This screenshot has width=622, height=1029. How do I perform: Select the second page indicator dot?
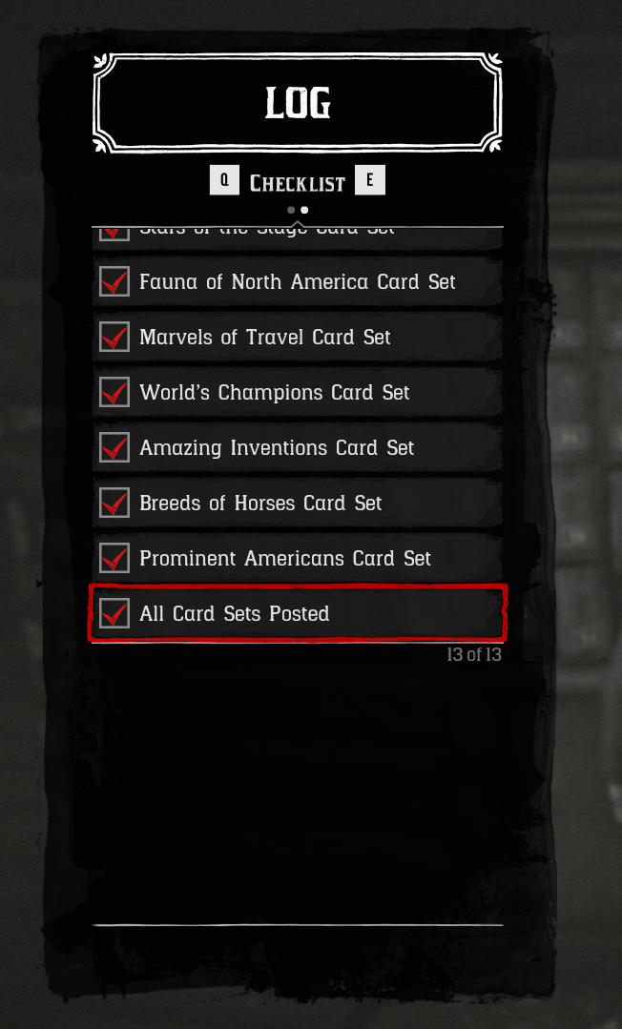[x=304, y=210]
